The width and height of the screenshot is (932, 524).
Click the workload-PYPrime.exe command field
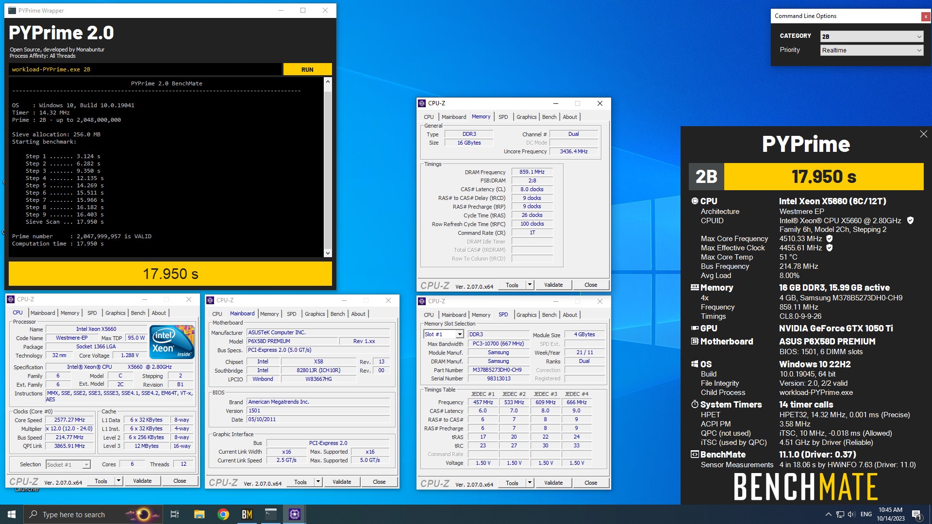[x=145, y=69]
